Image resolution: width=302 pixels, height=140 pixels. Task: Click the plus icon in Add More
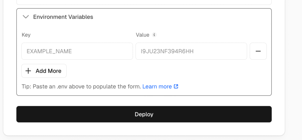[28, 71]
